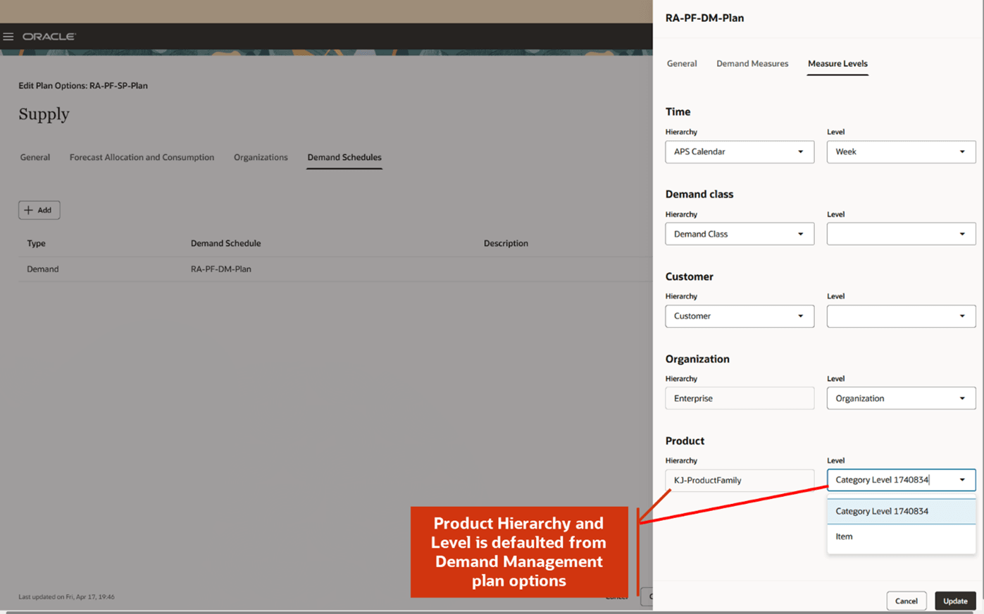Screen dimensions: 984x614
Task: Open the Demand Class Hierarchy dropdown
Action: coord(740,234)
